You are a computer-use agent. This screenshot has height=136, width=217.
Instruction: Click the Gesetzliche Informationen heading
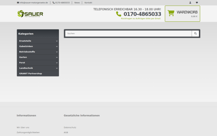[82, 115]
